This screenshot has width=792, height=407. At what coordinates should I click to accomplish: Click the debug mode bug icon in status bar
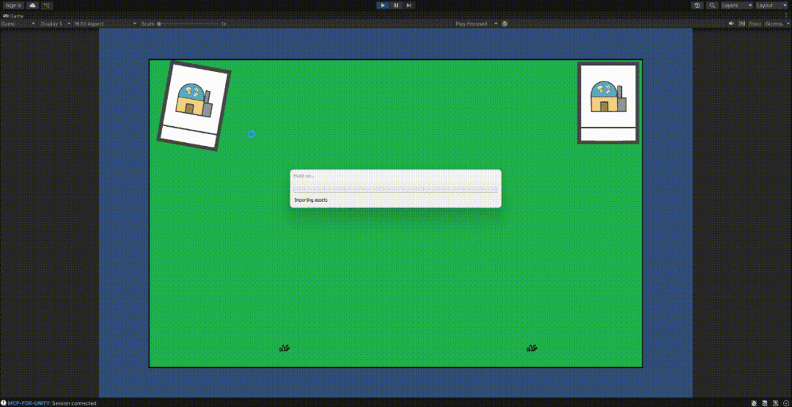(x=754, y=403)
